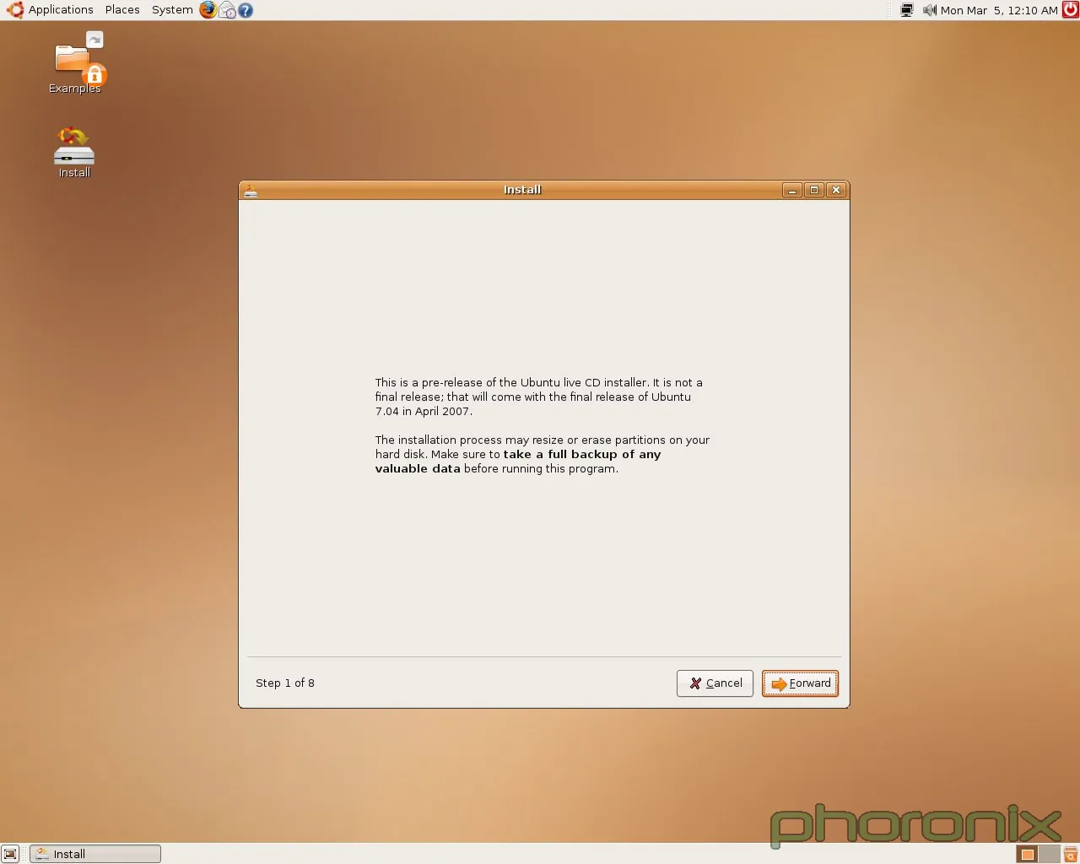
Task: Maximize the Install window
Action: [x=813, y=190]
